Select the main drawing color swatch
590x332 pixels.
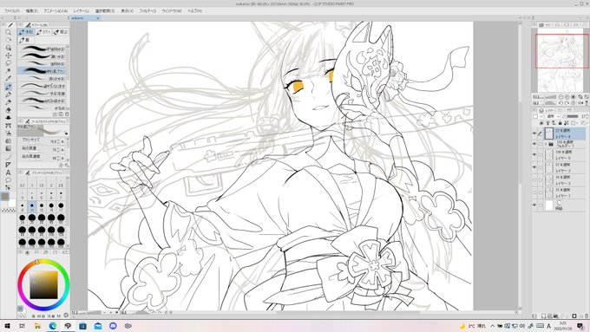coord(5,196)
